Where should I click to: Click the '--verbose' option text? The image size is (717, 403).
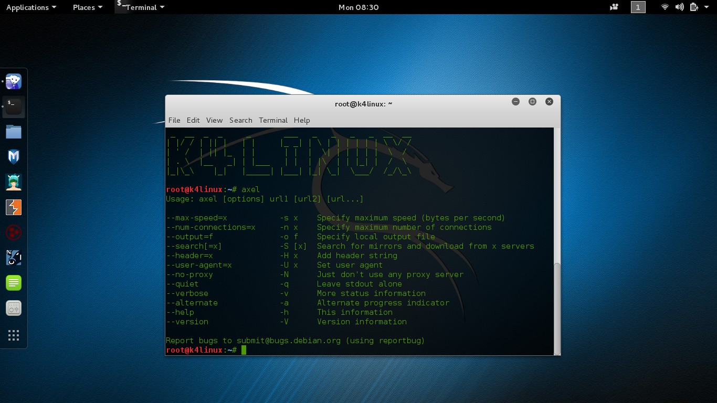187,293
